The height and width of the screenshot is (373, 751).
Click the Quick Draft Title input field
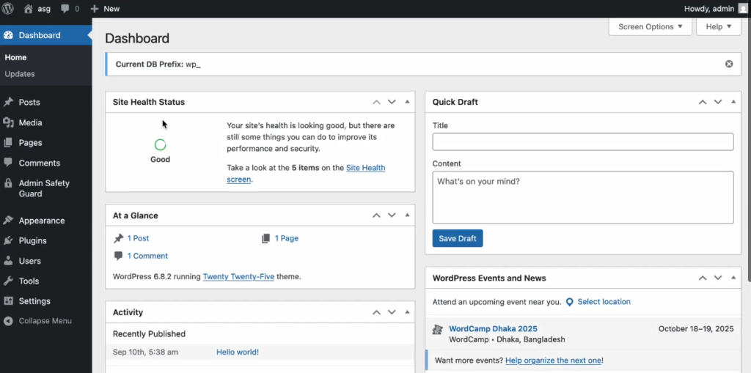pyautogui.click(x=582, y=142)
